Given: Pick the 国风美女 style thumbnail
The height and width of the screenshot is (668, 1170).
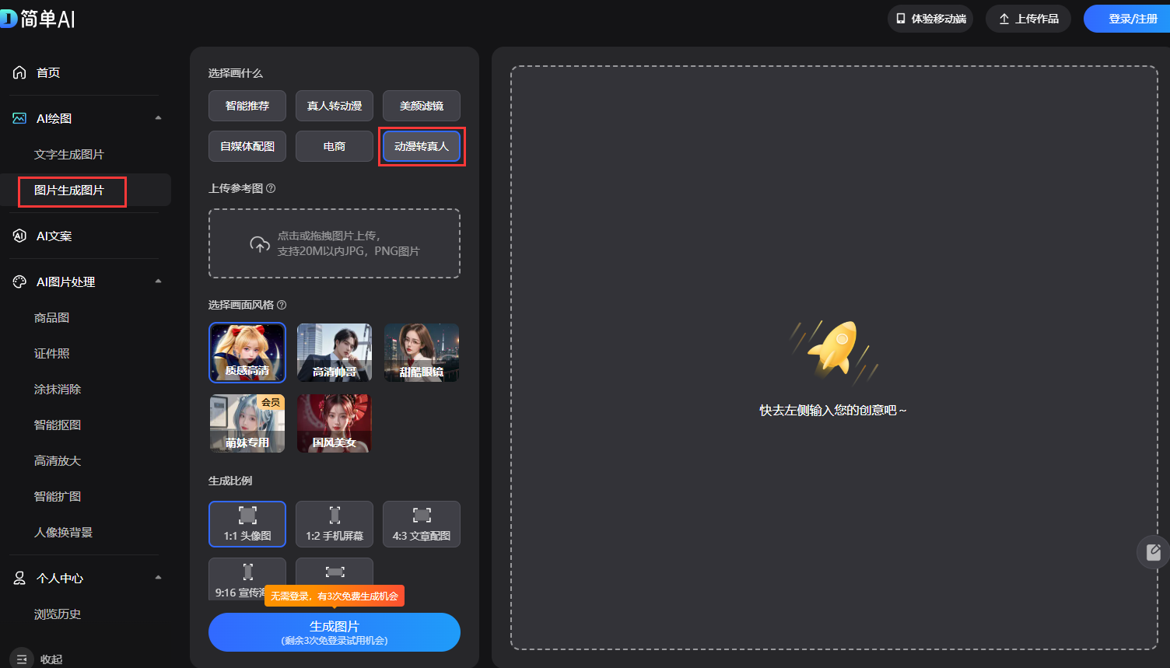Looking at the screenshot, I should pos(335,424).
